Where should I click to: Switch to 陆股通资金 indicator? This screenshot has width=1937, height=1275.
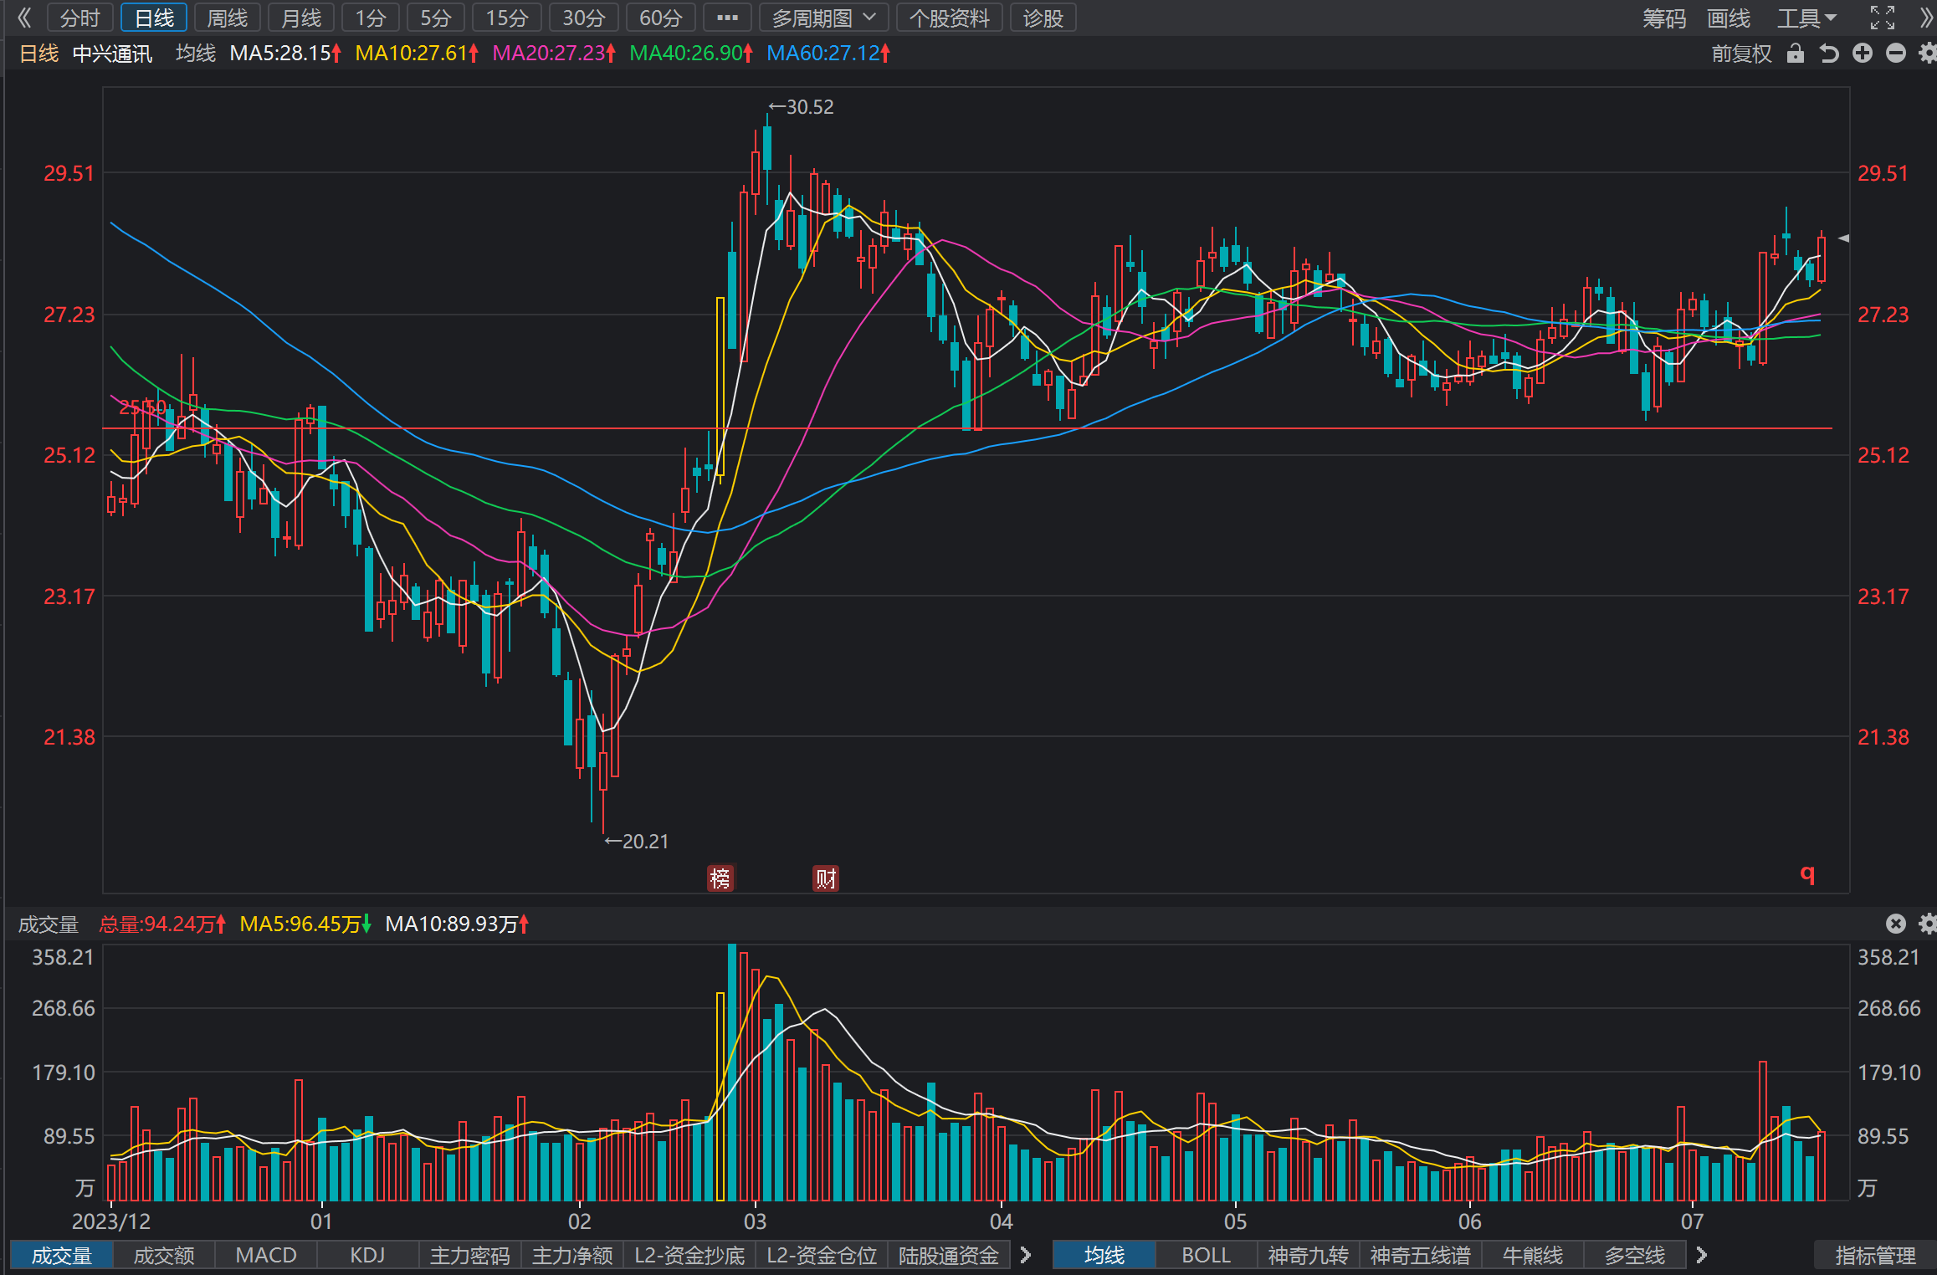(949, 1255)
